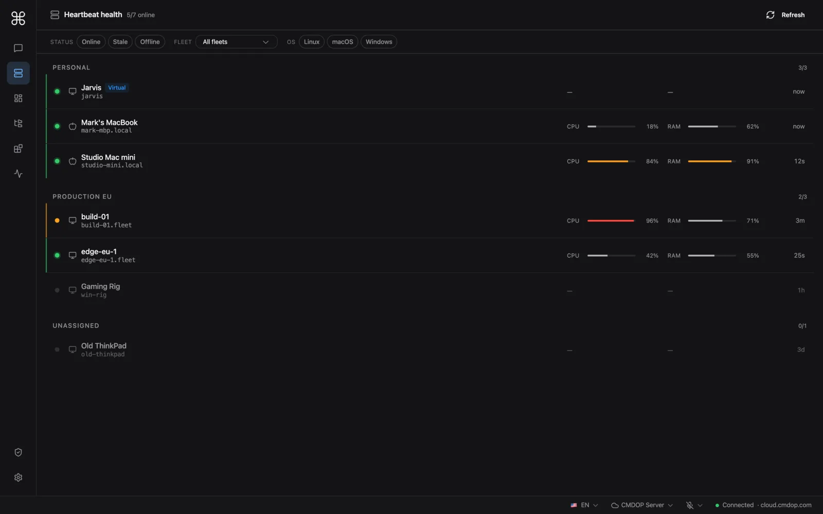Click hostname studio-mini.local
The height and width of the screenshot is (514, 823).
click(x=112, y=166)
